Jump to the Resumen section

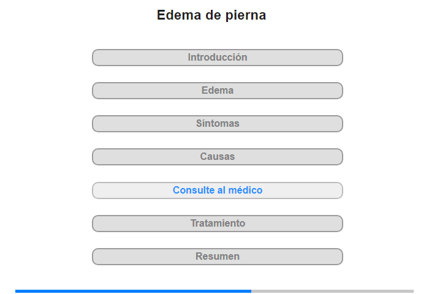(x=218, y=257)
